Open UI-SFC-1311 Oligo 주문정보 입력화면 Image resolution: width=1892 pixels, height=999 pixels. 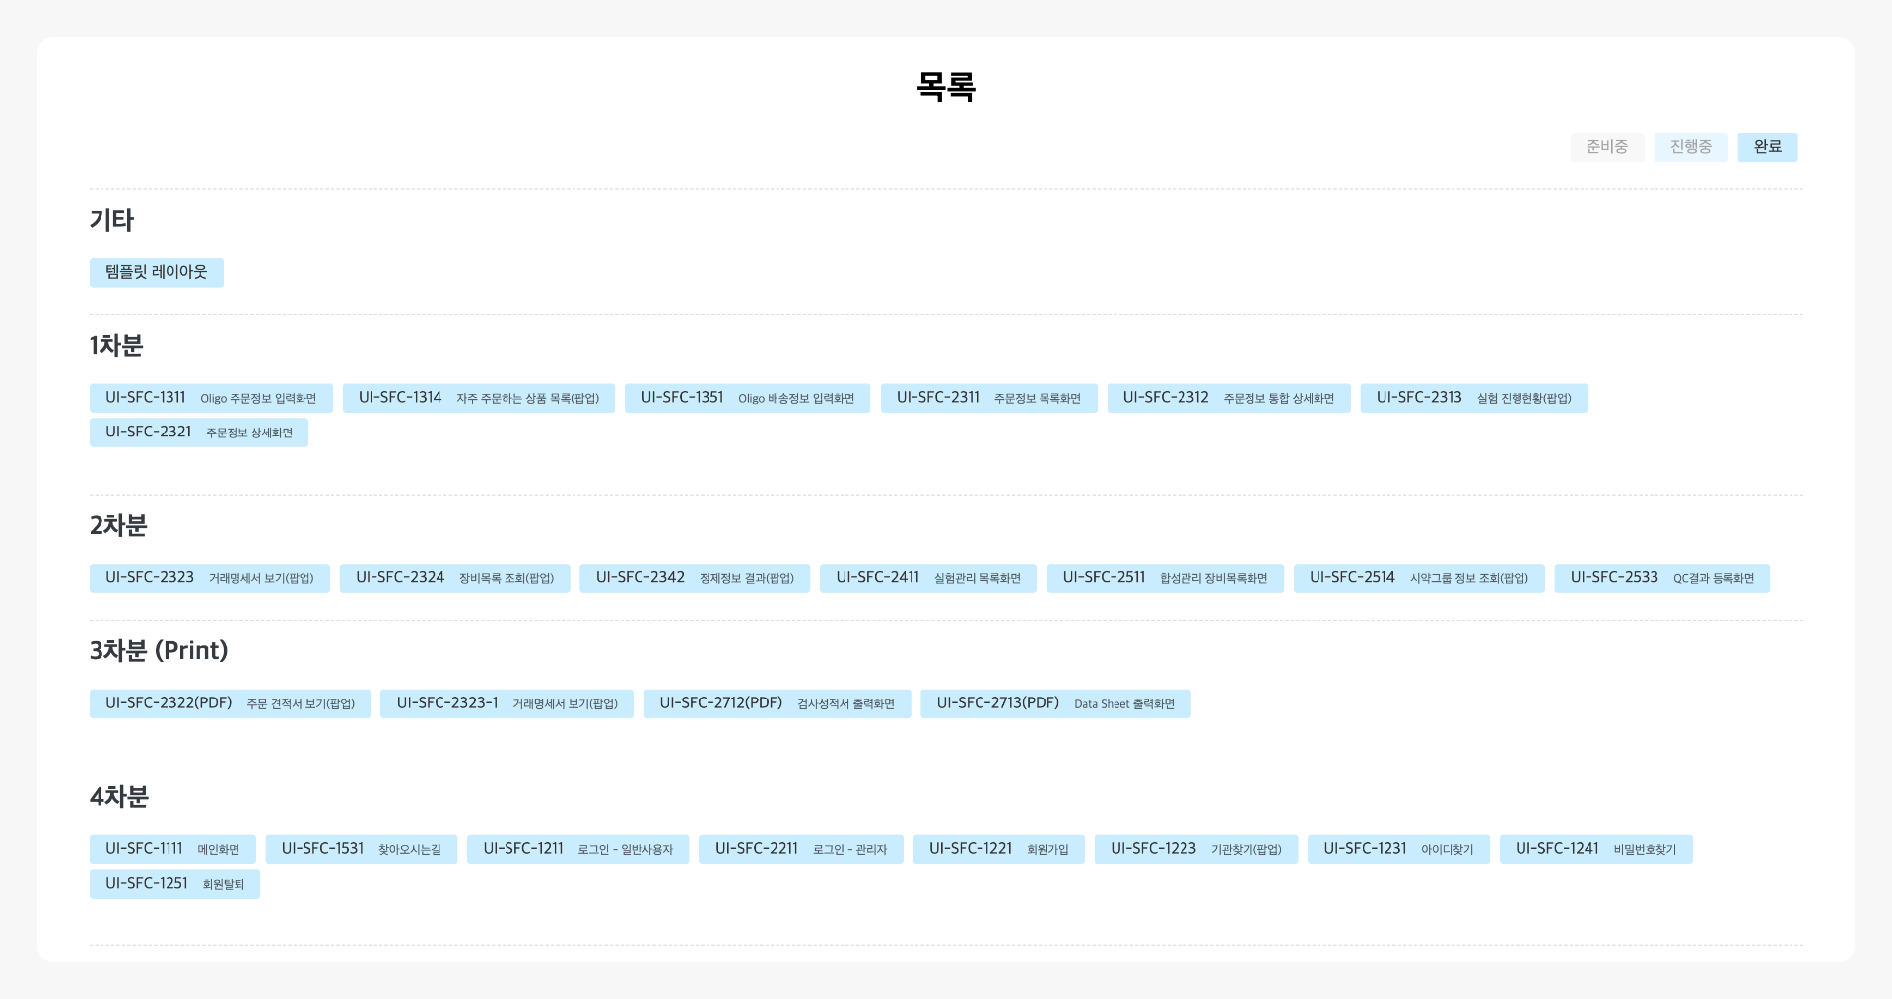[210, 398]
